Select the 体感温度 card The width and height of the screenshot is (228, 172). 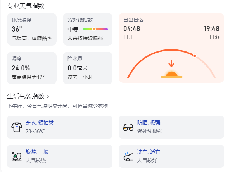pyautogui.click(x=32, y=29)
